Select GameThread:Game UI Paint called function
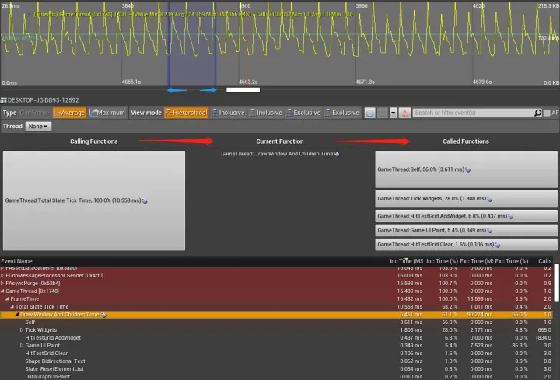This screenshot has height=380, width=560. click(x=466, y=230)
